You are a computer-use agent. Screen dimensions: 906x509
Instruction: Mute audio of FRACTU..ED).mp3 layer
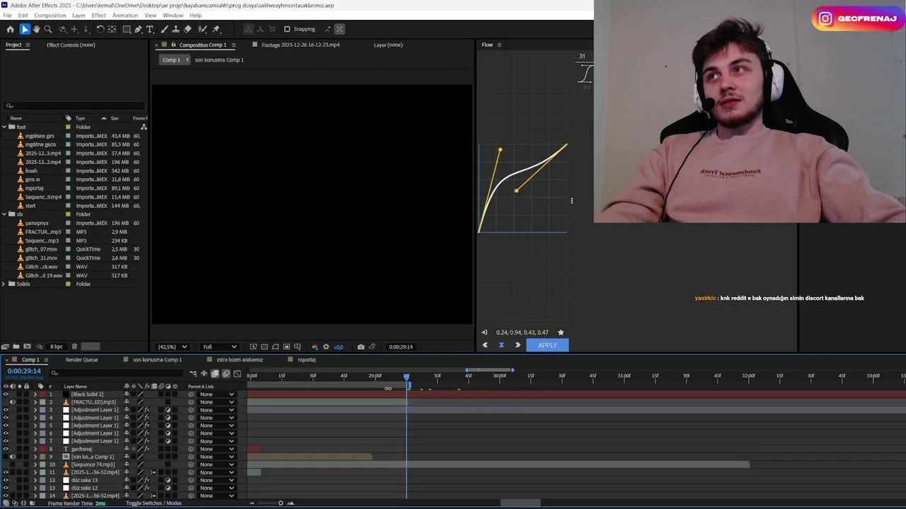click(x=12, y=402)
